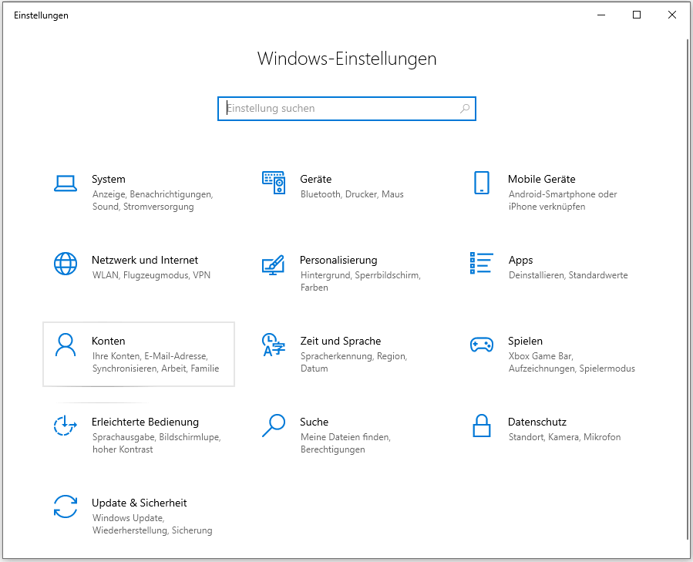Maximize the Einstellungen window
The image size is (693, 562).
point(637,15)
